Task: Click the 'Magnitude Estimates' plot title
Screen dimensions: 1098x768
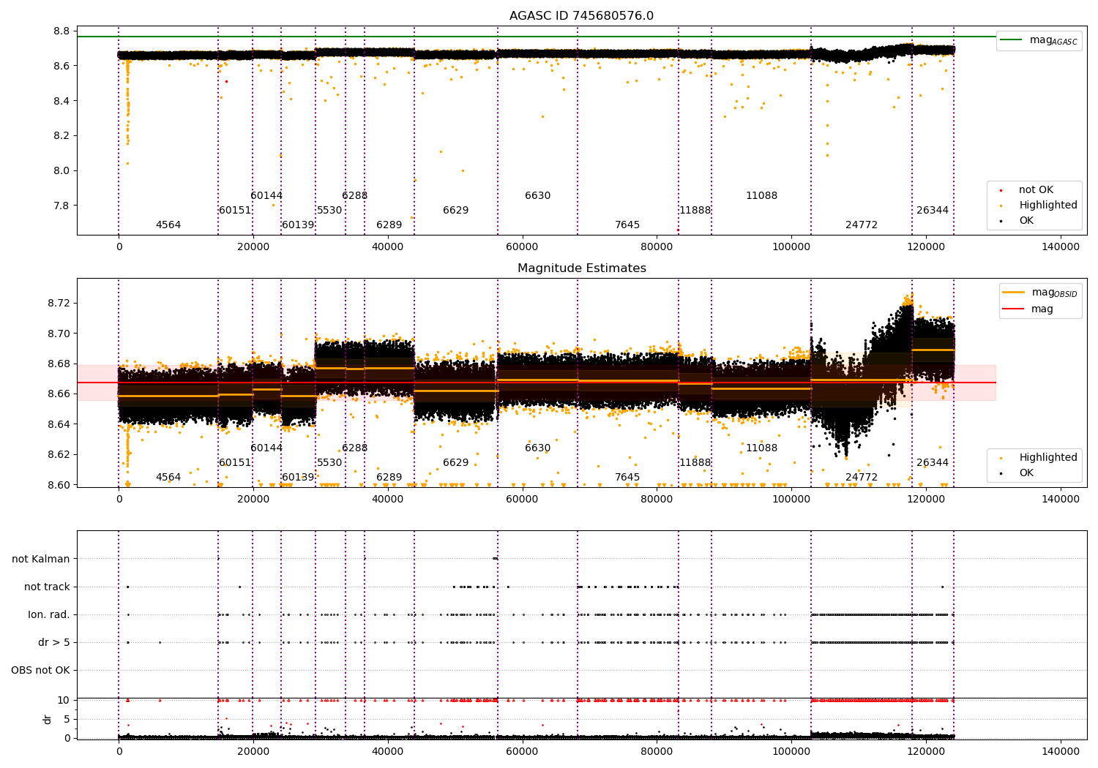Action: (581, 268)
